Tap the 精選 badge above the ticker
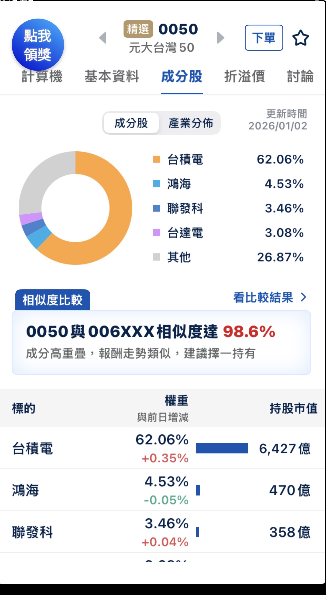This screenshot has width=326, height=595. pos(138,29)
